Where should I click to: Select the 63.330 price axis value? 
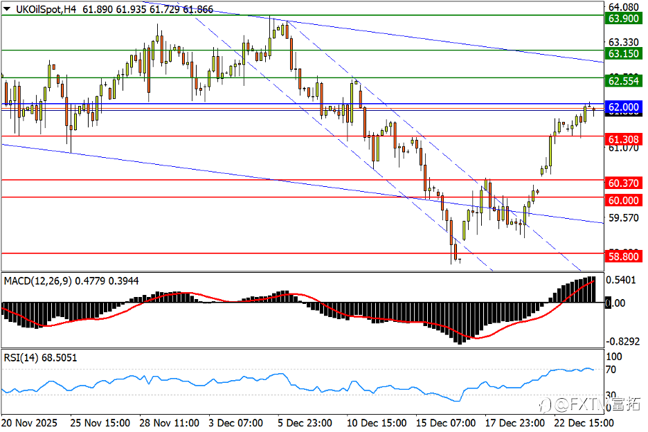(x=624, y=42)
